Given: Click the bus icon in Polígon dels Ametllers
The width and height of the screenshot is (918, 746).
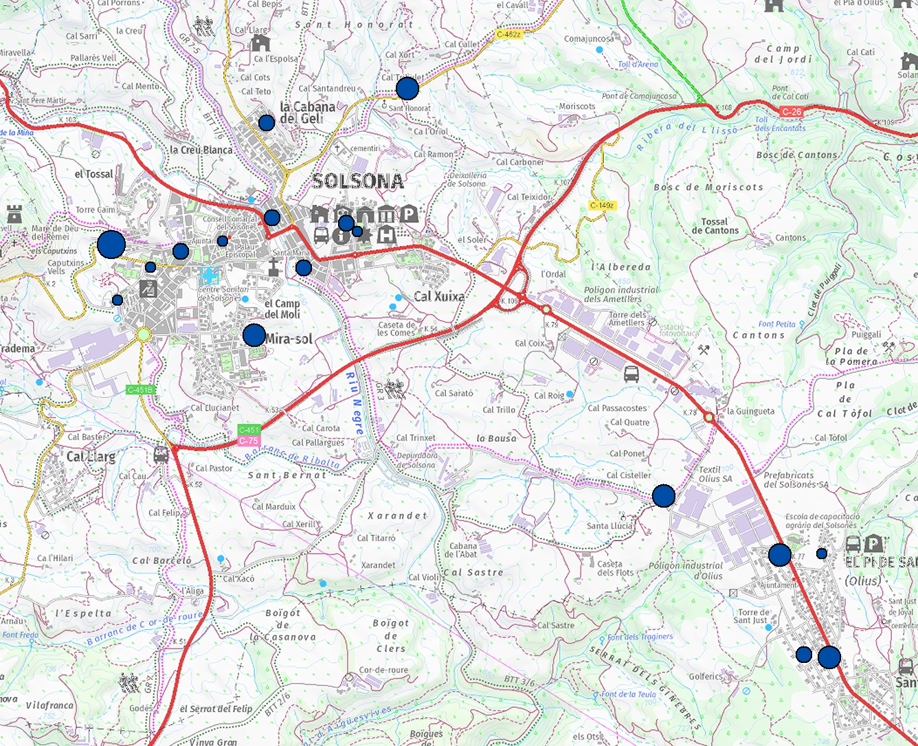Looking at the screenshot, I should [631, 374].
